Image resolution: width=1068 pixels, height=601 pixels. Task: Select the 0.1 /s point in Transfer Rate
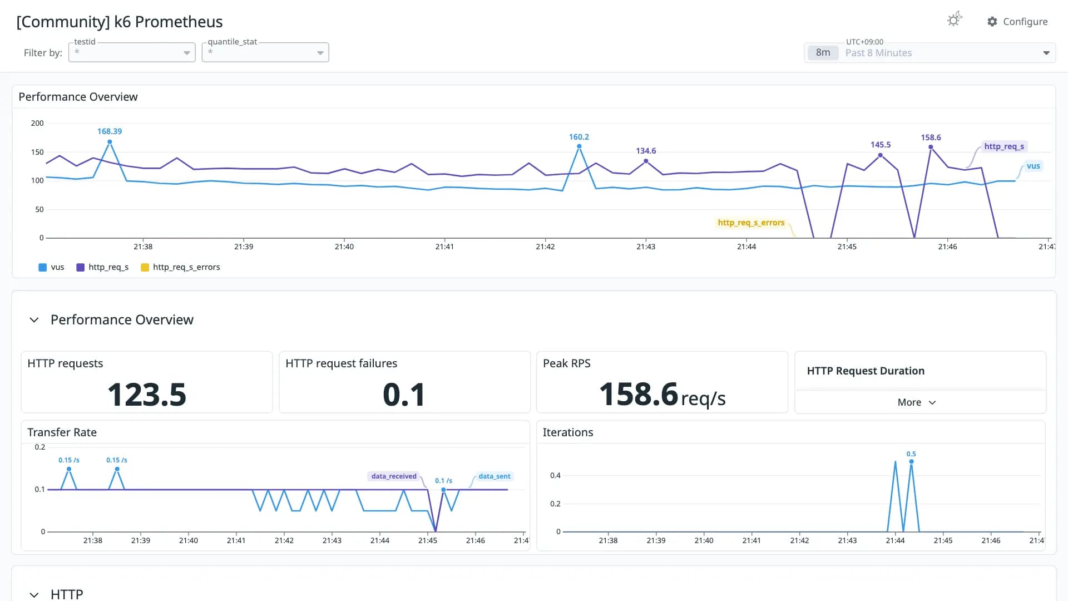(443, 490)
